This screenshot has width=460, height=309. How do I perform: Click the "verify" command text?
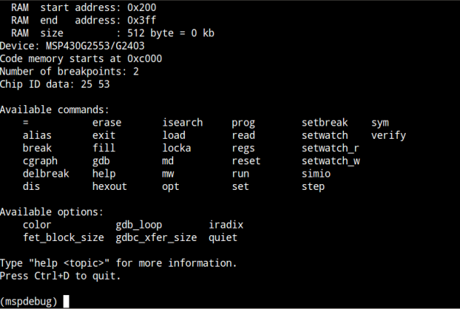coord(388,135)
